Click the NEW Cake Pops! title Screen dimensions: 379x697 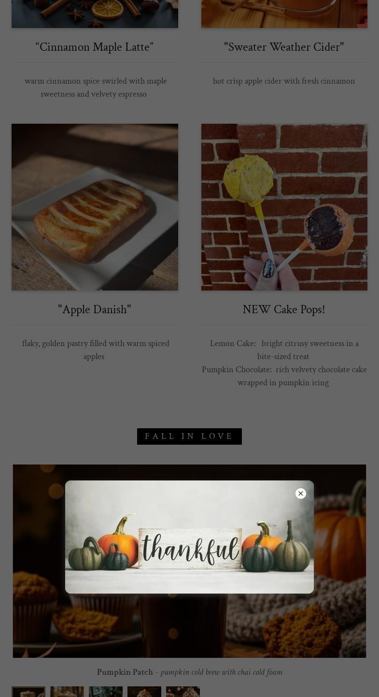(x=284, y=309)
